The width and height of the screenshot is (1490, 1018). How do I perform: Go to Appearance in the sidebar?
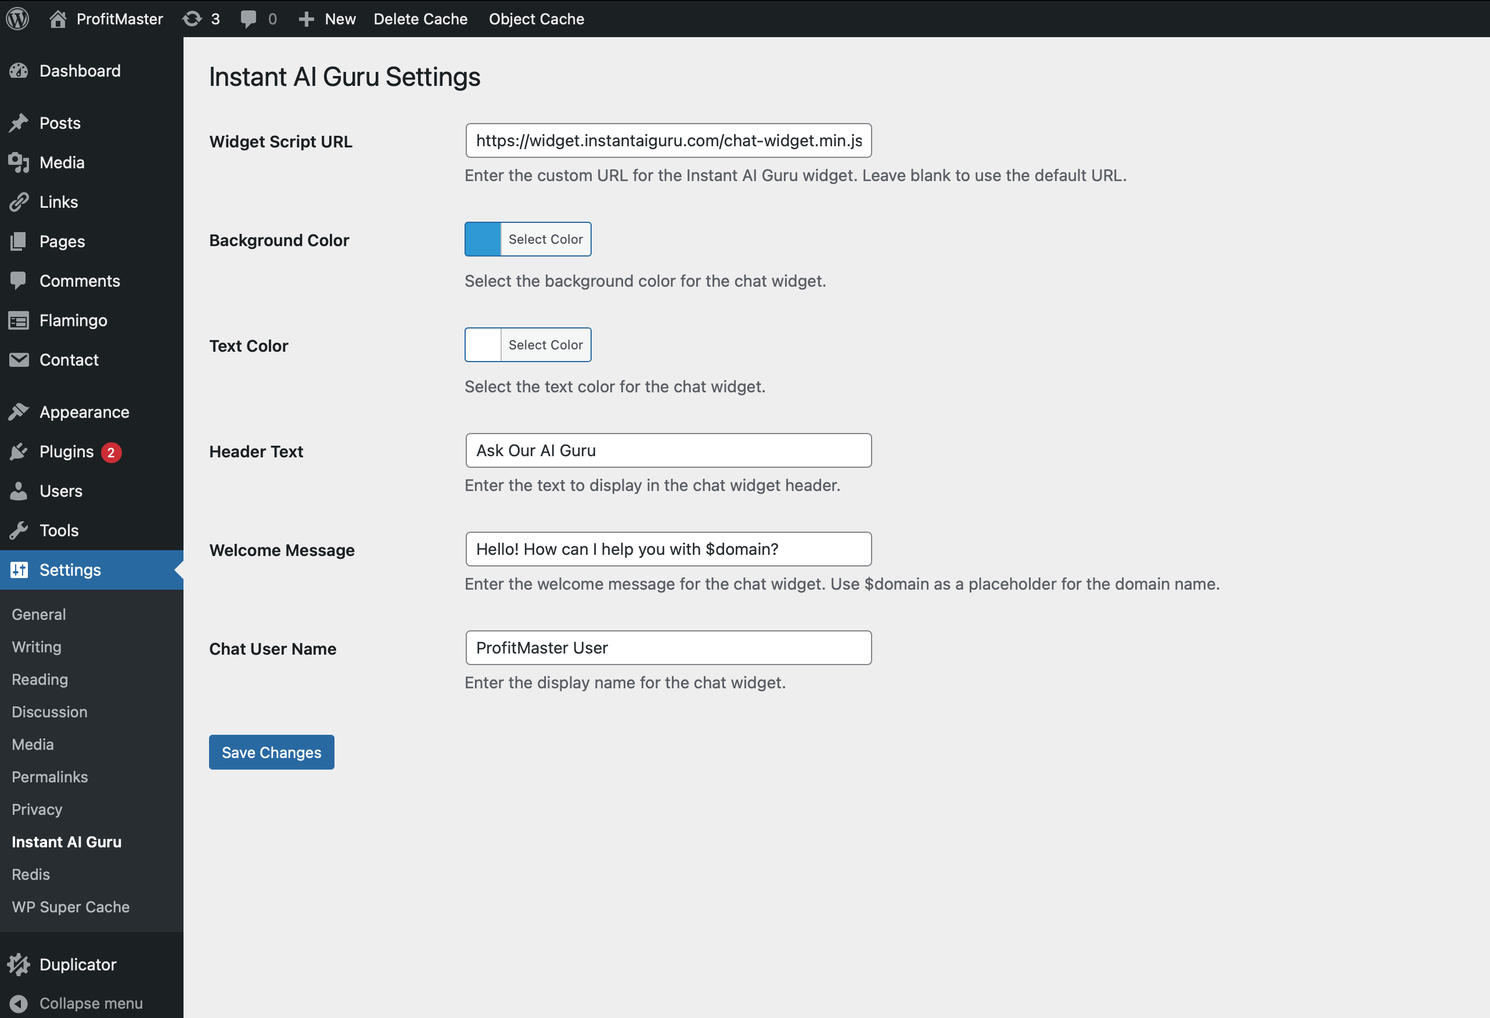[92, 412]
